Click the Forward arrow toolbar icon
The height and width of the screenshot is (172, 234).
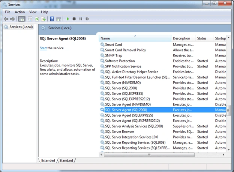[x=12, y=19]
